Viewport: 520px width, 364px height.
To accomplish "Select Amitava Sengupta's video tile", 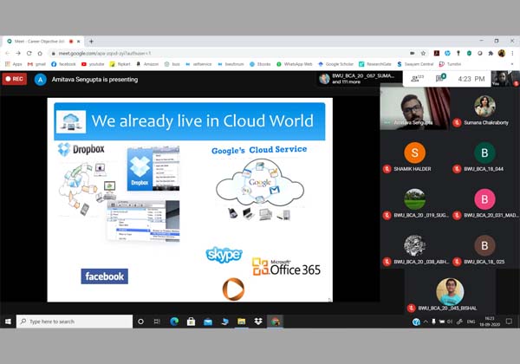I will [414, 108].
